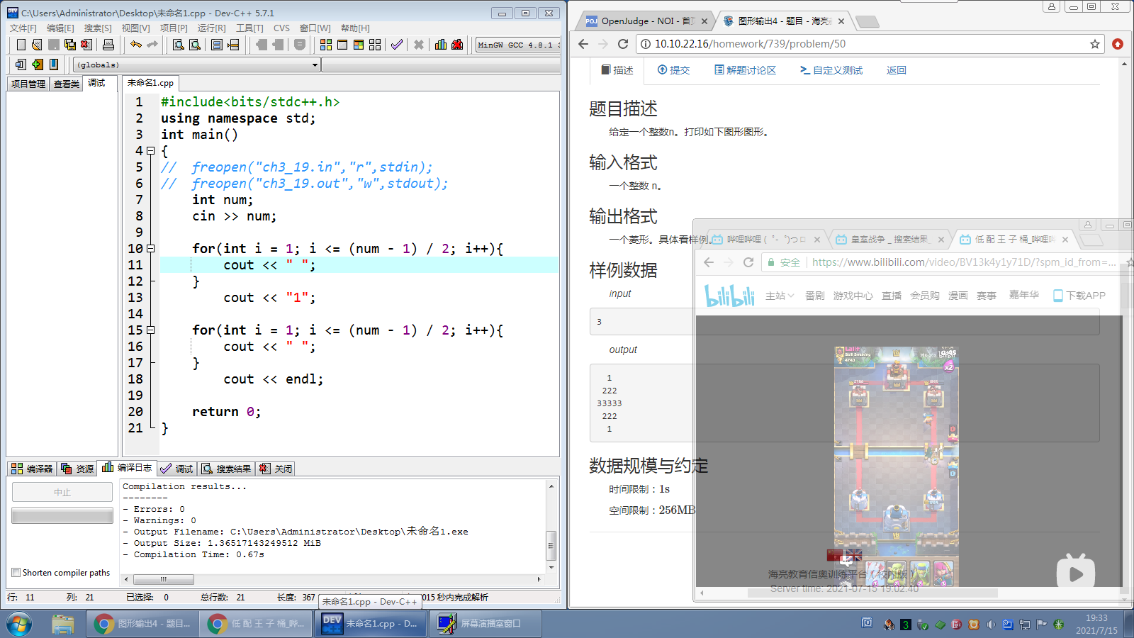Screen dimensions: 1134x638
Task: Click the Delete profiling information icon
Action: tap(457, 45)
